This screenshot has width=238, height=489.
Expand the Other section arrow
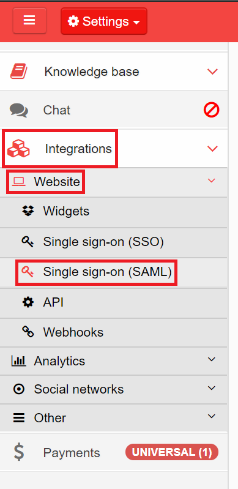[212, 416]
